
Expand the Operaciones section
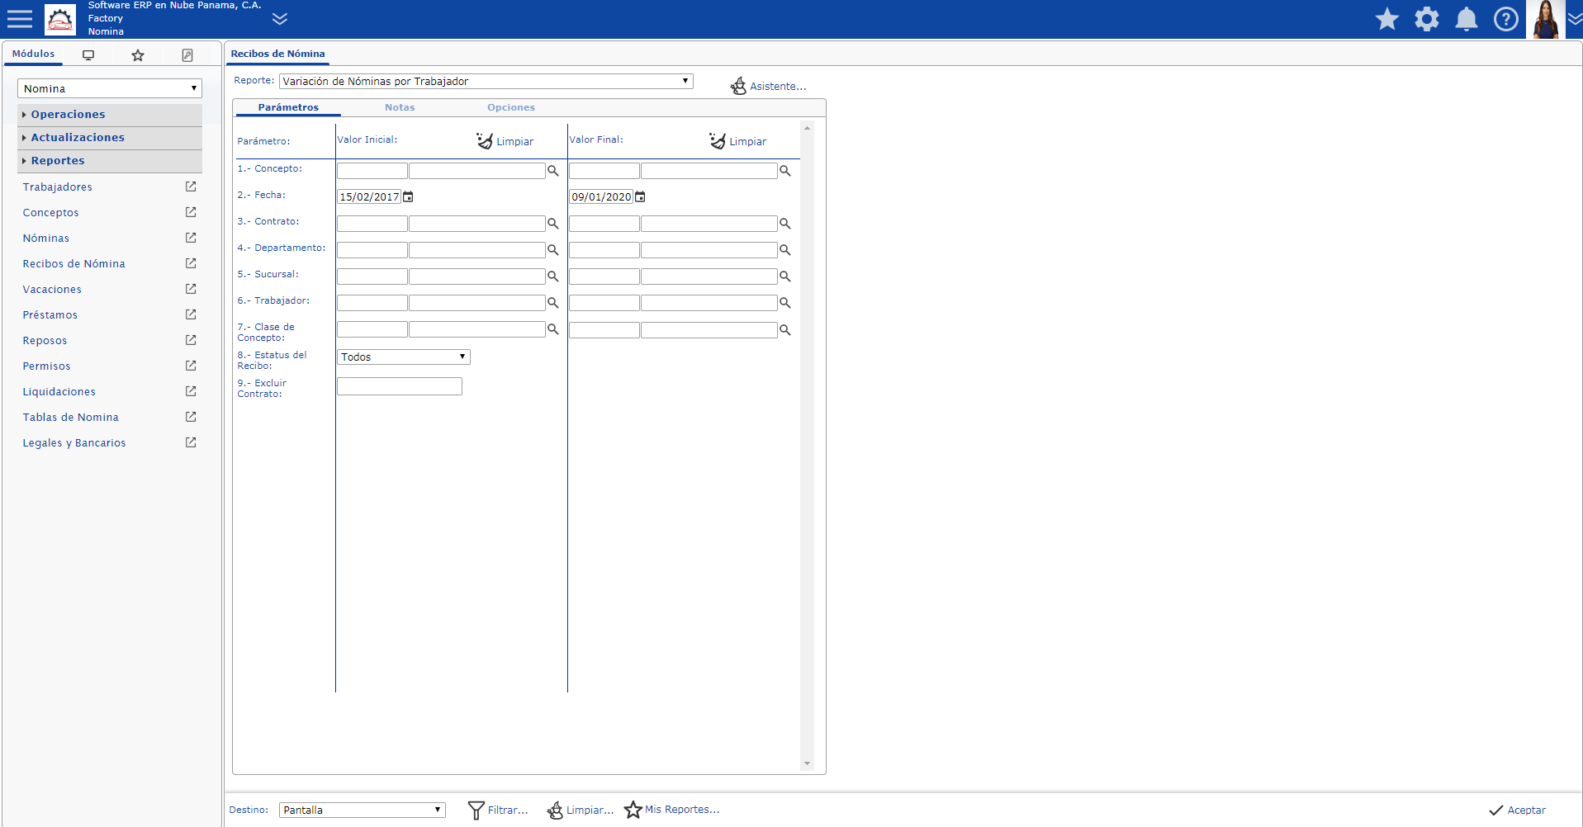[68, 115]
